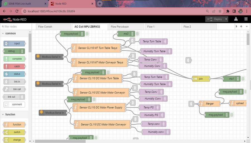
Task: Select the Merger function node
Action: pyautogui.click(x=209, y=103)
